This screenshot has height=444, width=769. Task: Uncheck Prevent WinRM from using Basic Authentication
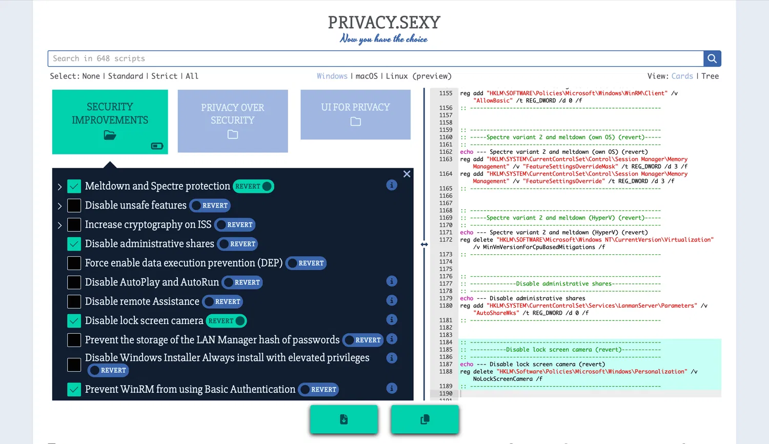click(74, 390)
